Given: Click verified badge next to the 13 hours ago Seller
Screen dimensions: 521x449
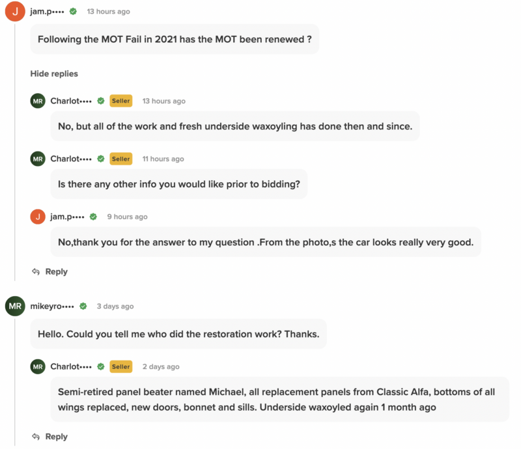Looking at the screenshot, I should click(x=101, y=101).
